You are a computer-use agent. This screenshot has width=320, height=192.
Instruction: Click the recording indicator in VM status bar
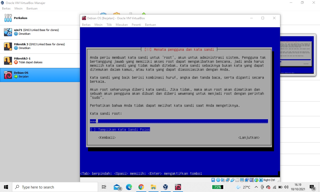click(247, 180)
